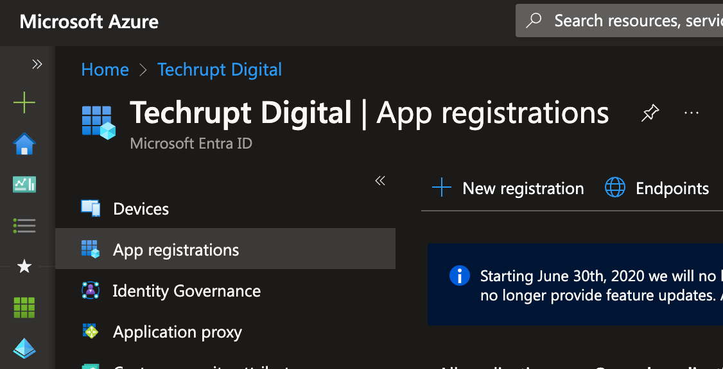The width and height of the screenshot is (723, 369).
Task: Collapse the resource menu with double left chevron
Action: point(380,181)
